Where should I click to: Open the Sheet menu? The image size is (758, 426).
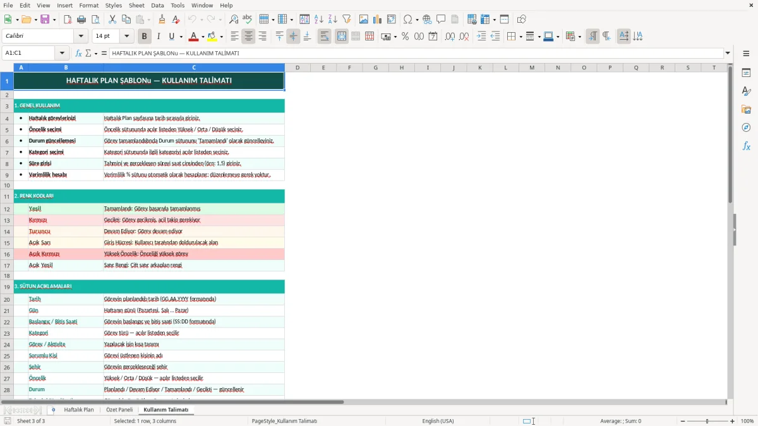coord(136,5)
